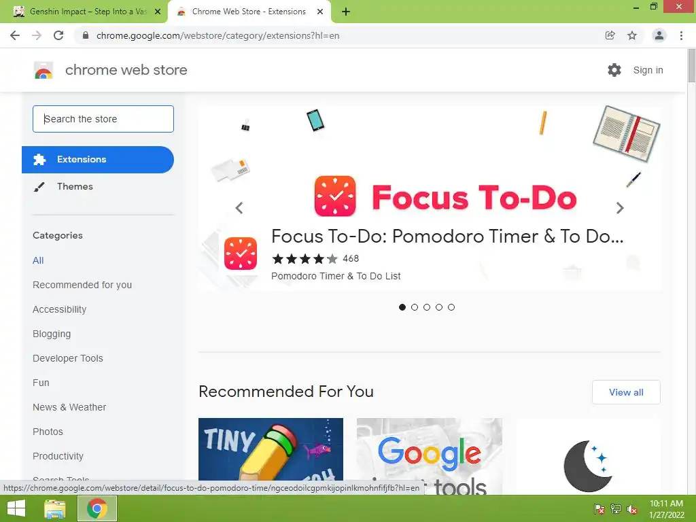Image resolution: width=696 pixels, height=522 pixels.
Task: Switch to Chrome Web Store - Extensions tab
Action: pyautogui.click(x=249, y=12)
